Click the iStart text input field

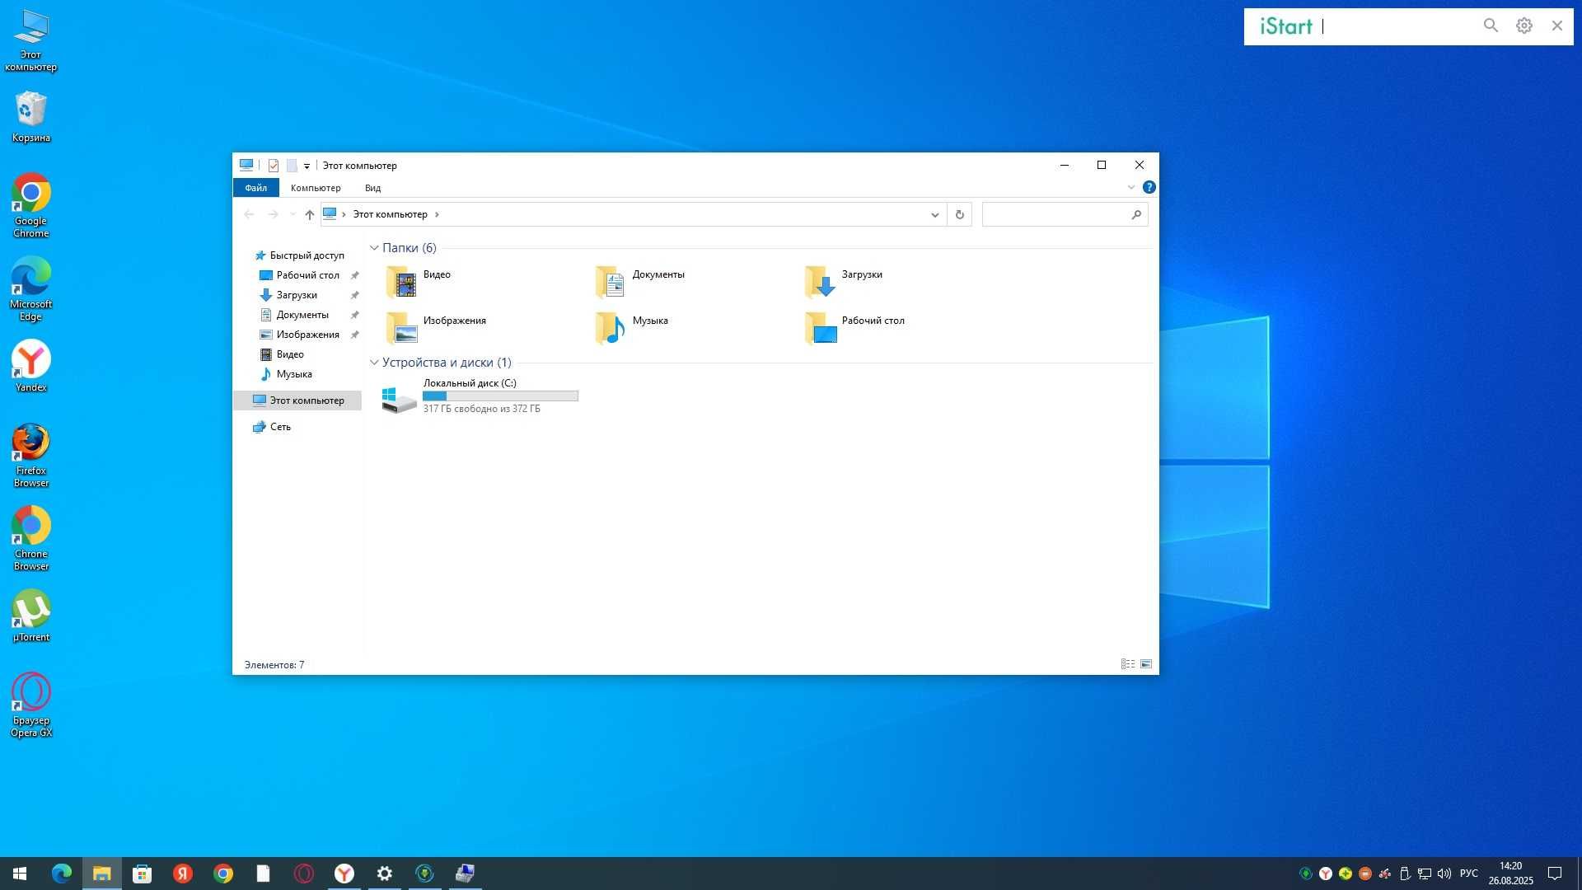click(1397, 26)
